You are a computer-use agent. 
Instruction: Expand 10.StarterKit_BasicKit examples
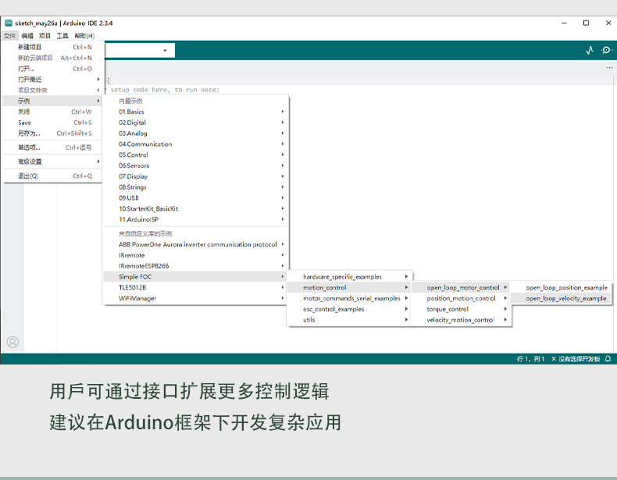[x=195, y=208]
